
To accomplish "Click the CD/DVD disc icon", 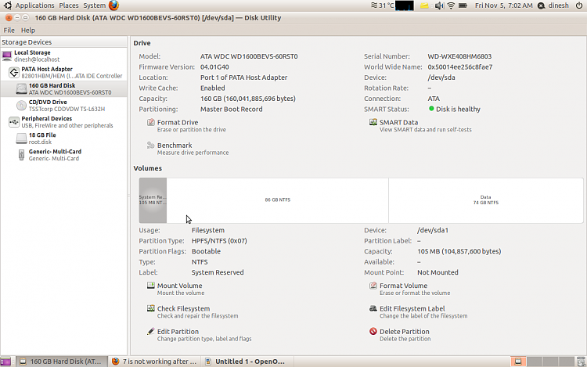I will coord(21,106).
